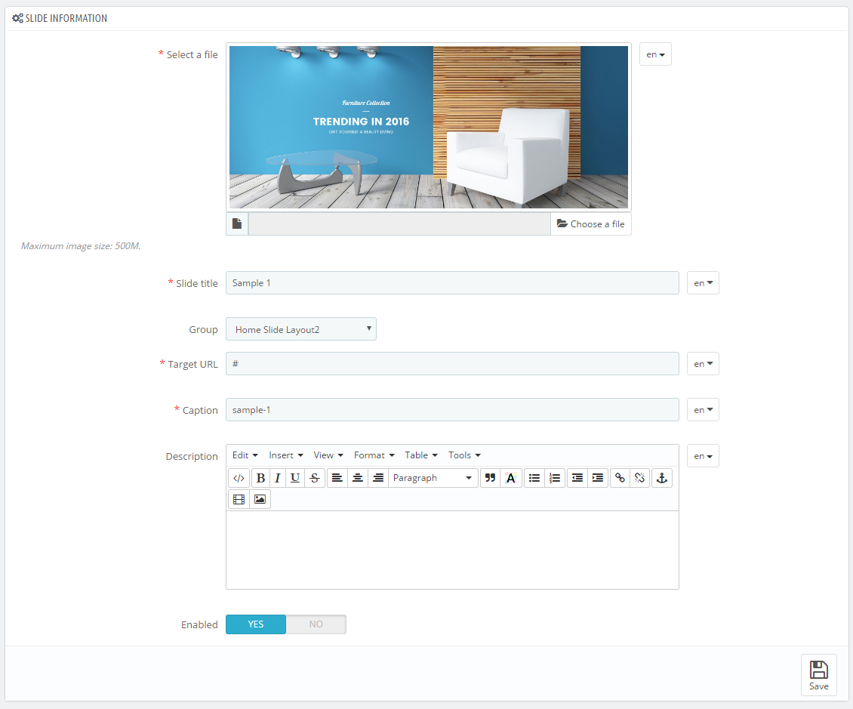Toggle bold formatting in Description editor
This screenshot has width=853, height=709.
[x=260, y=478]
